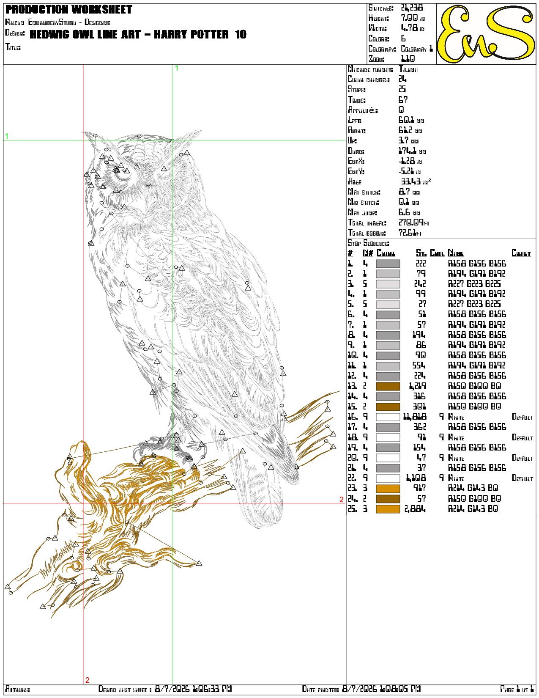539x698 pixels.
Task: Click the Height value '7.00 in'
Action: (413, 18)
